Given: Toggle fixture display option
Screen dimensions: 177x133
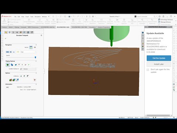Looking at the screenshot, I should [15, 65].
